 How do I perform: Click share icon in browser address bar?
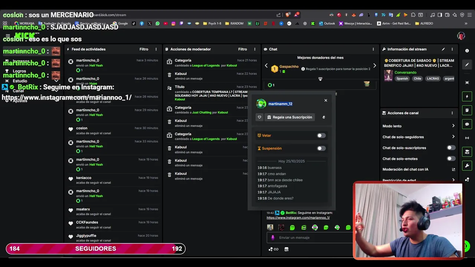pos(279,15)
